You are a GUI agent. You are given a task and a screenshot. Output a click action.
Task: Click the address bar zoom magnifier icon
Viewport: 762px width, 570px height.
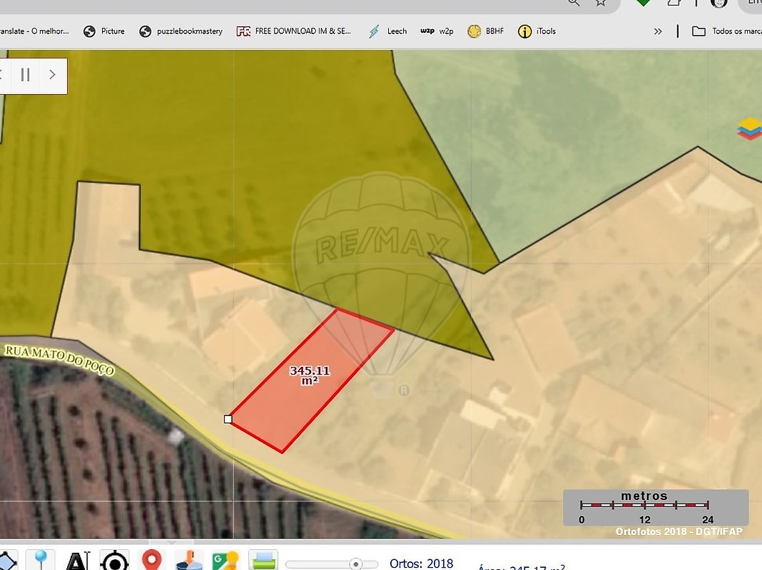(574, 2)
